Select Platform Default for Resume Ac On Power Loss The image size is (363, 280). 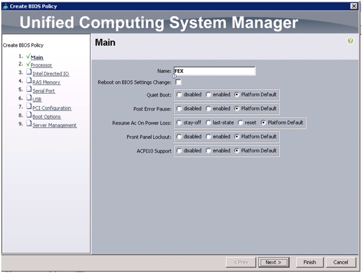[x=263, y=123]
